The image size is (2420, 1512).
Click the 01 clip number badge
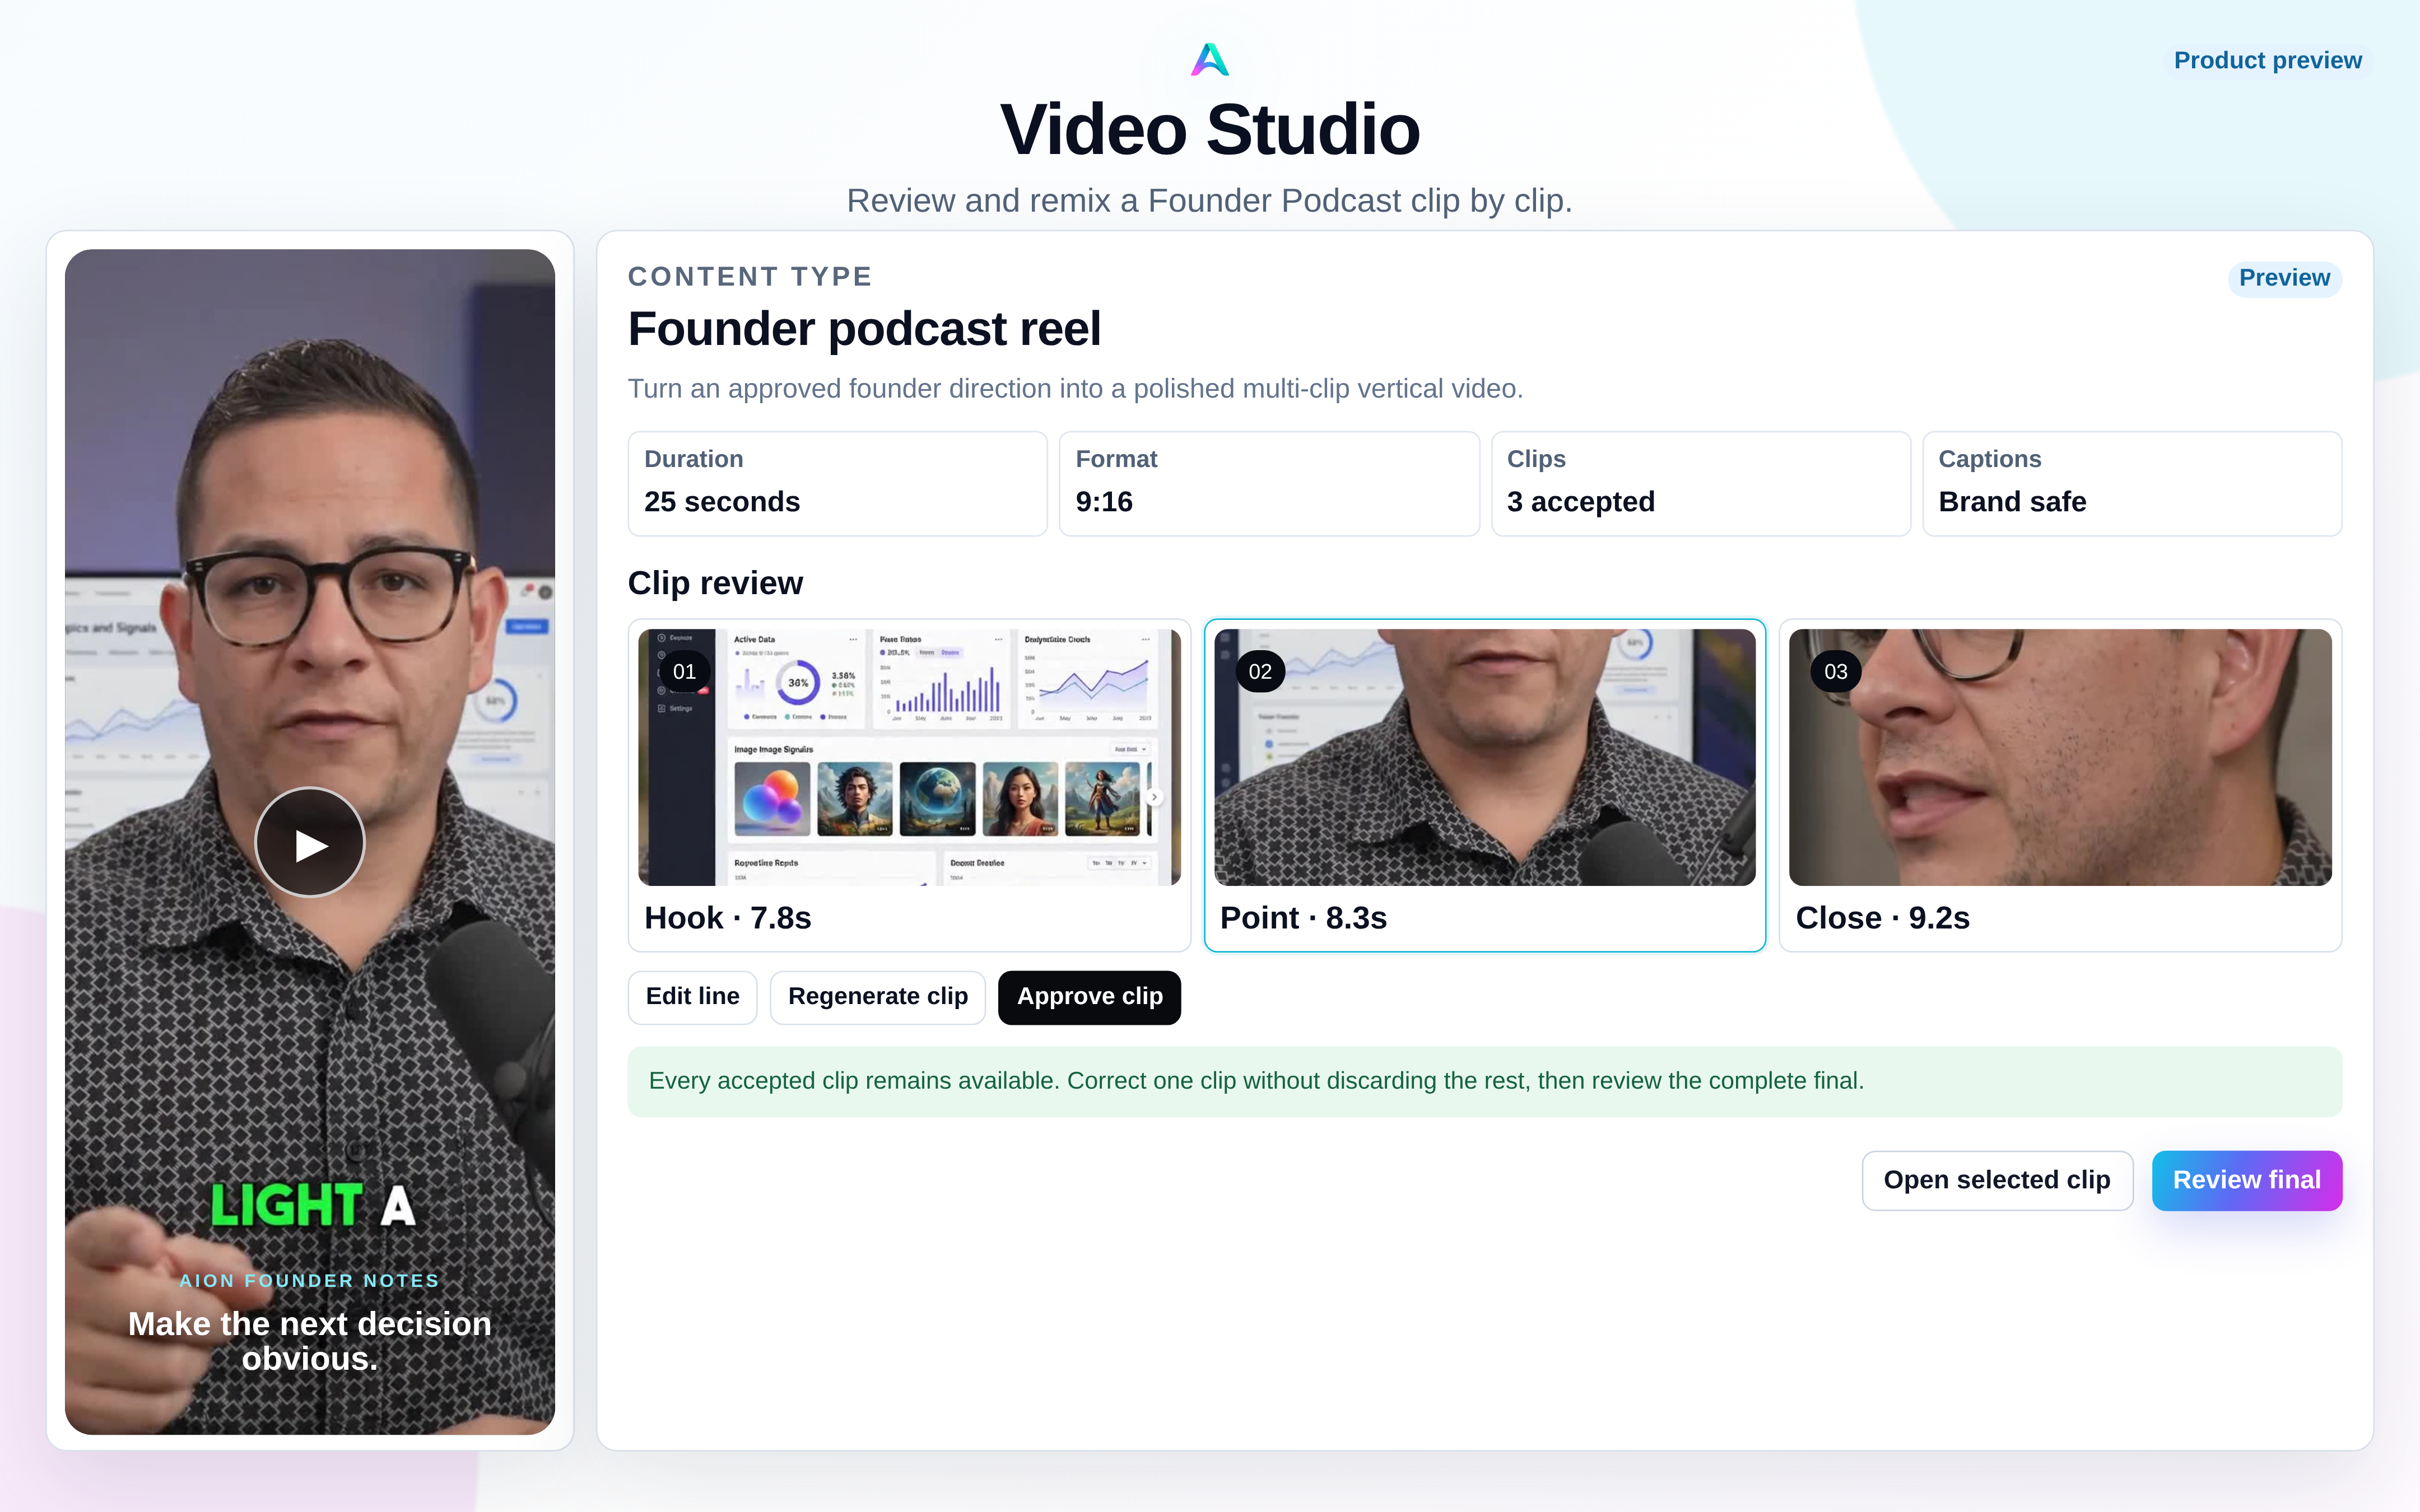click(684, 672)
